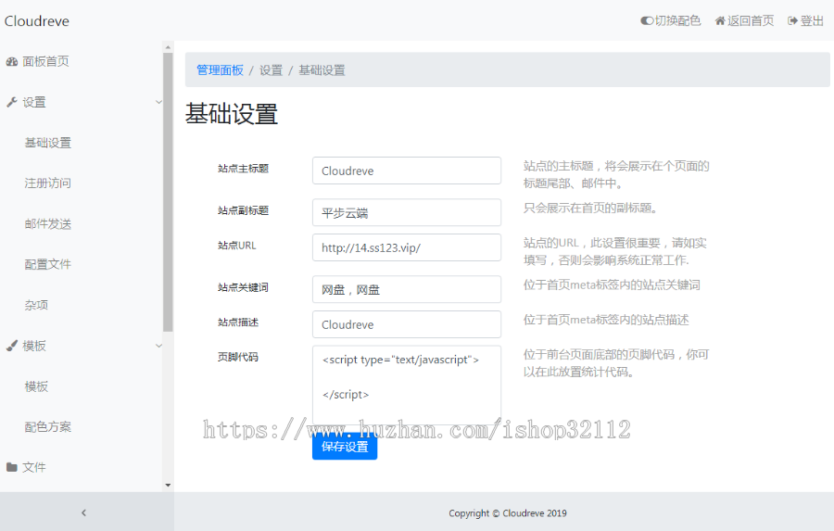Click 返回首页 text link
834x531 pixels.
coord(751,20)
